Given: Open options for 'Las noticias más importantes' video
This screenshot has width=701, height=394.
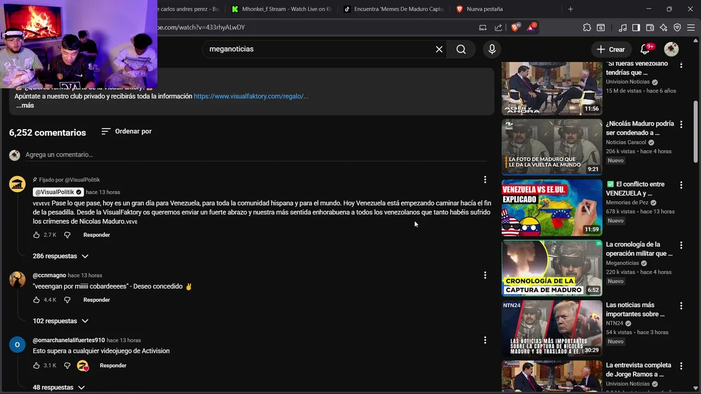Looking at the screenshot, I should pos(681,306).
